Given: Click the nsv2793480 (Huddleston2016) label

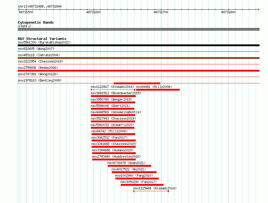Looking at the screenshot, I should pyautogui.click(x=116, y=156).
